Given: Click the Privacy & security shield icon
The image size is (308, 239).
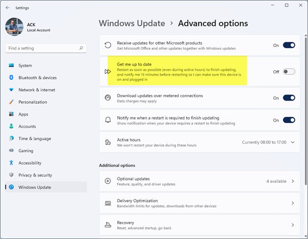Looking at the screenshot, I should pos(11,175).
